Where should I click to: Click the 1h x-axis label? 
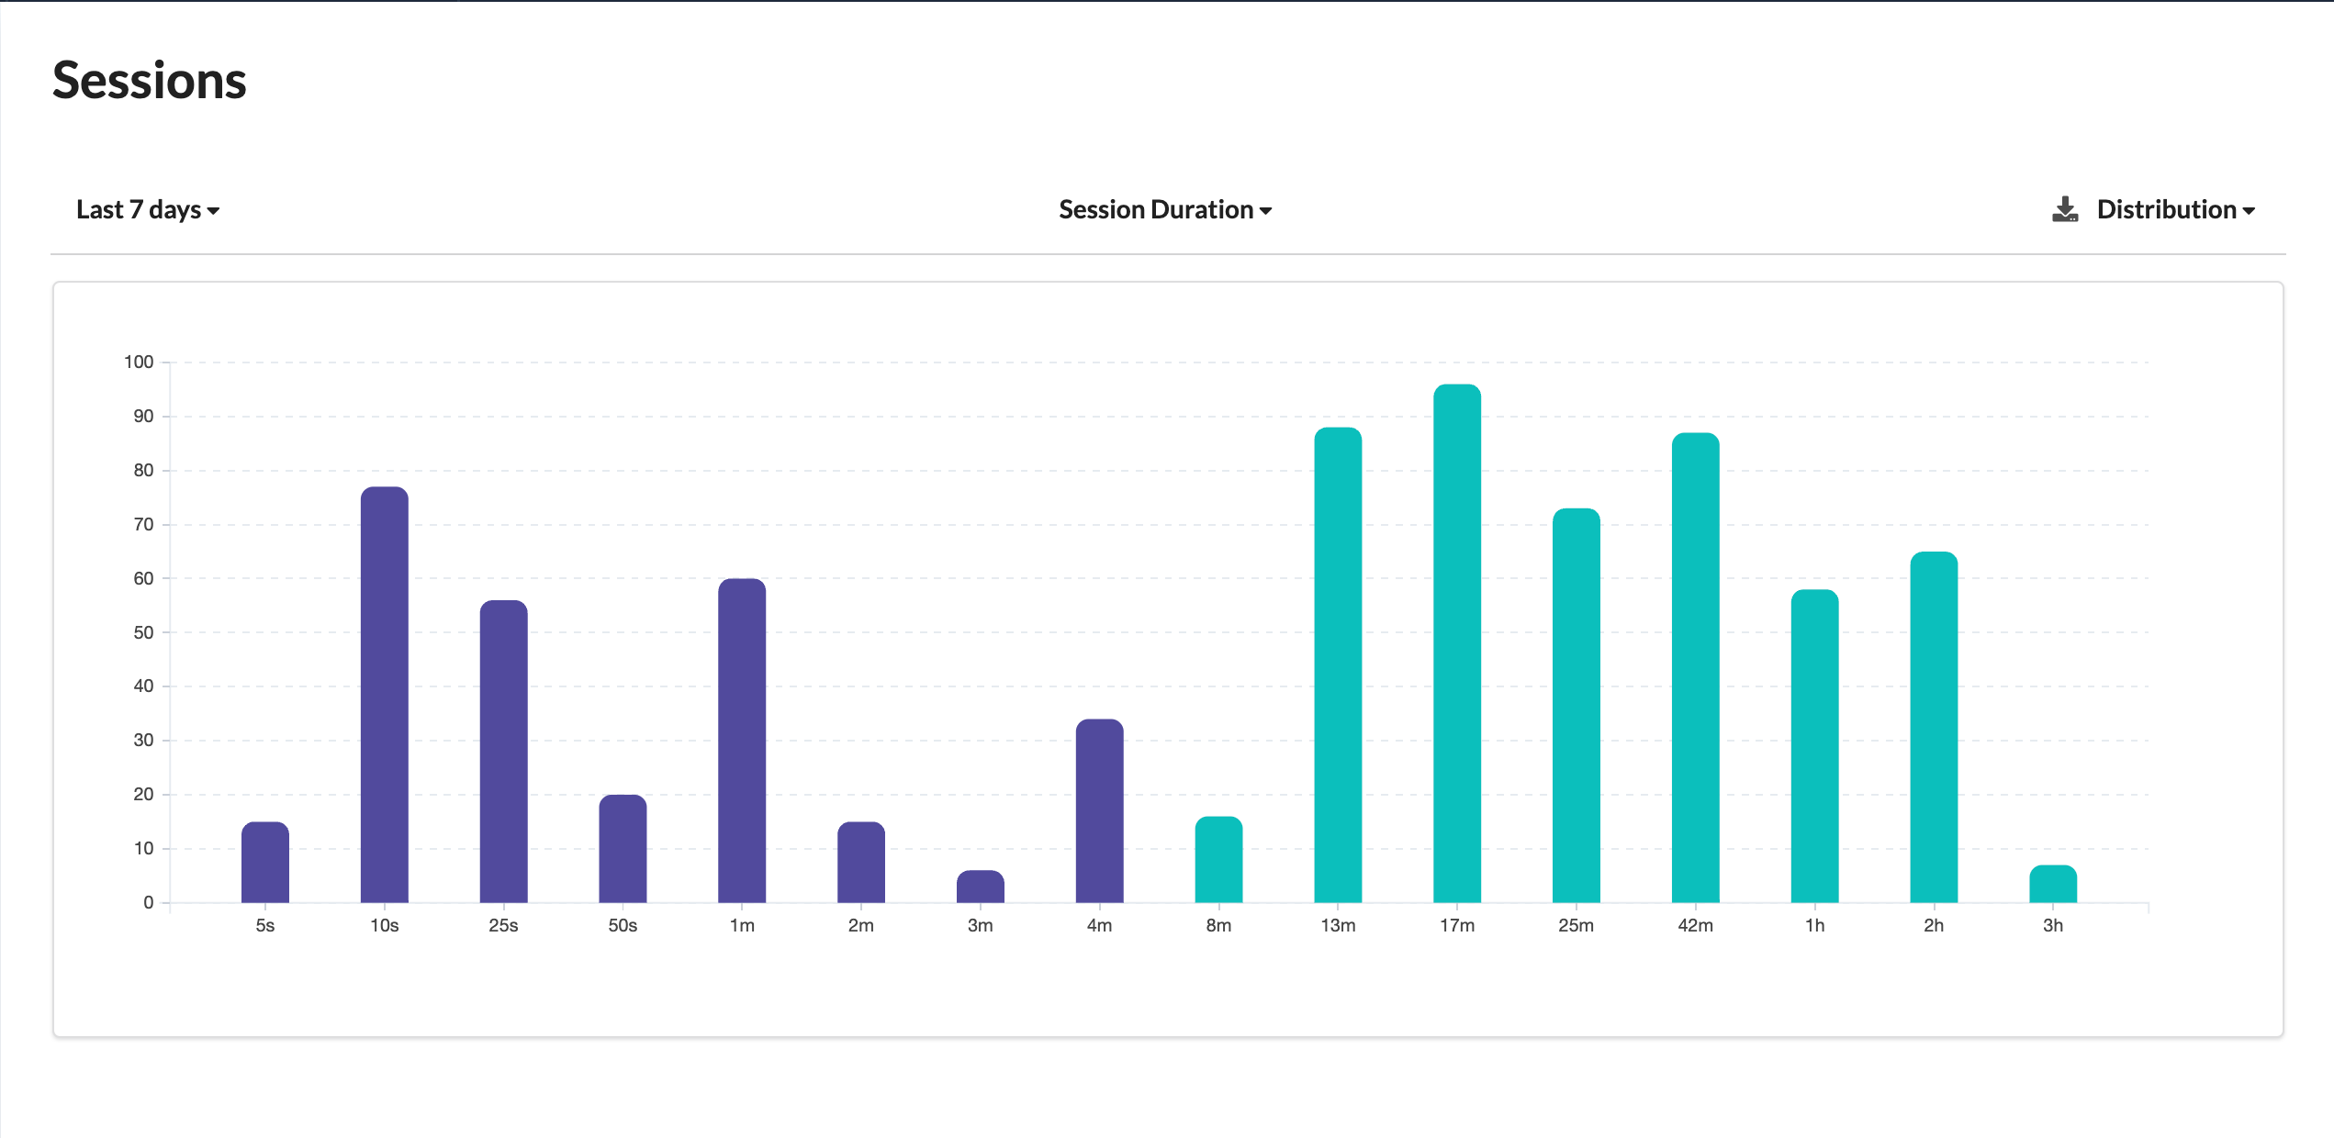(x=1815, y=926)
